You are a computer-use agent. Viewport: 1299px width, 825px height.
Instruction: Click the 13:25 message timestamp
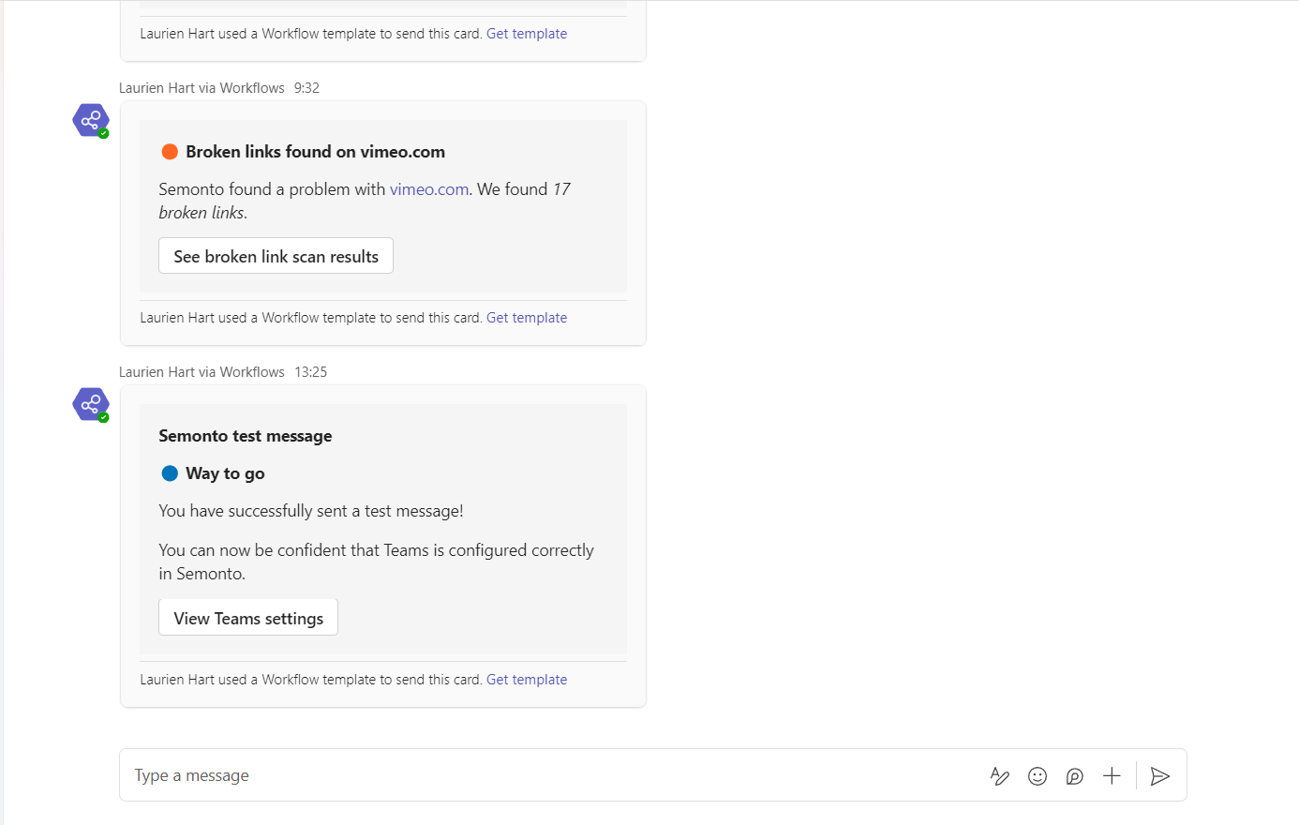[310, 372]
